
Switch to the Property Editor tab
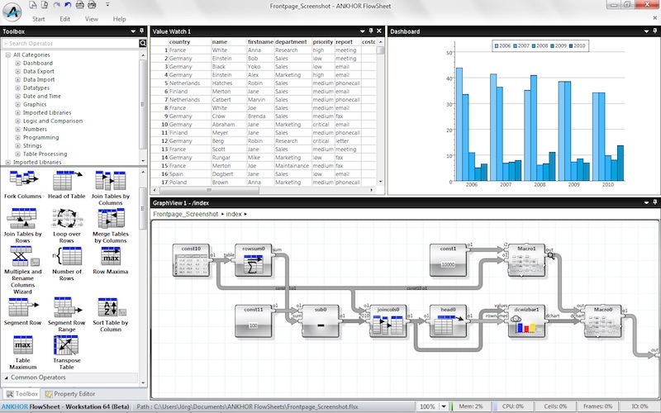[70, 394]
